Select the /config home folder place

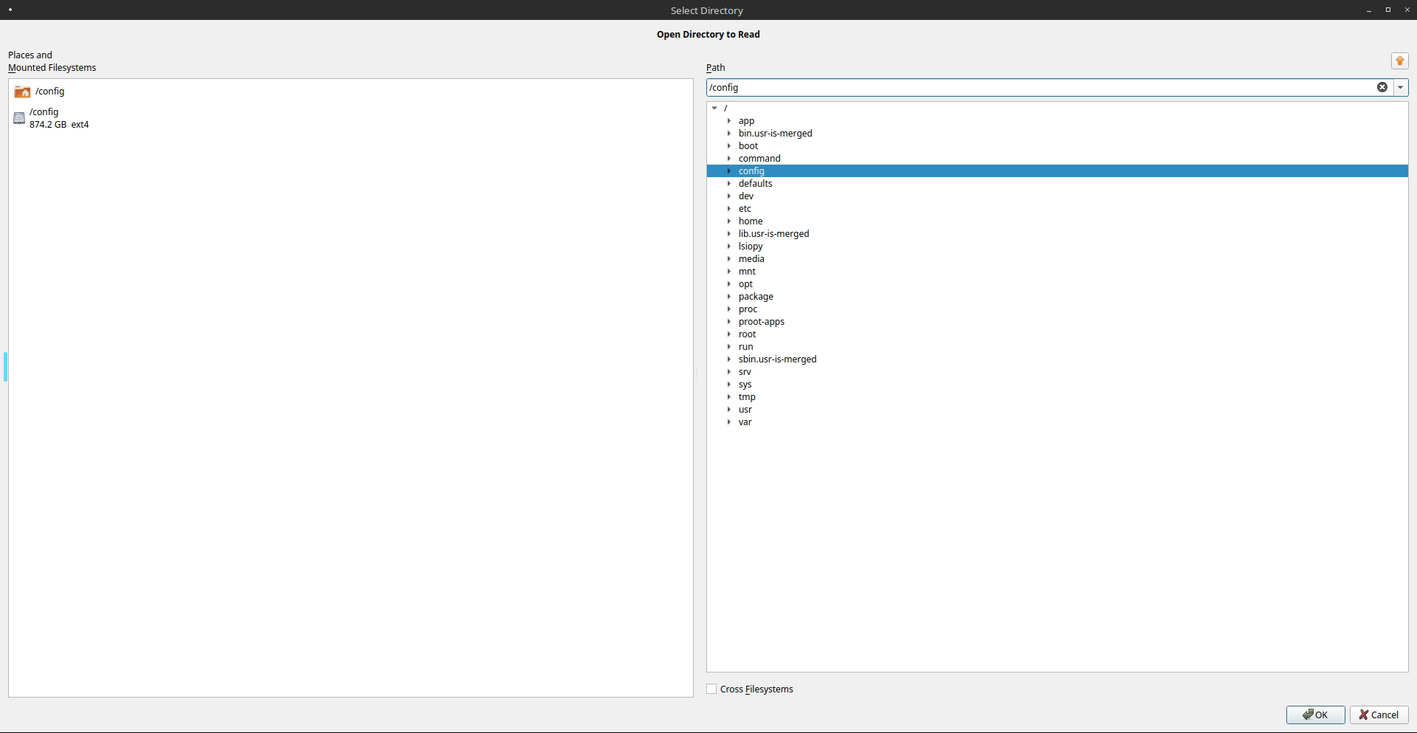tap(49, 92)
